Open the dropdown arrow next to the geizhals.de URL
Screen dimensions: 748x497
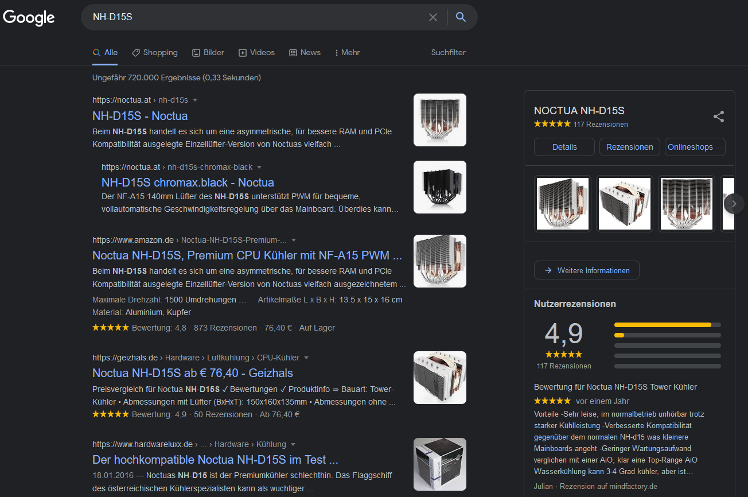tap(306, 358)
